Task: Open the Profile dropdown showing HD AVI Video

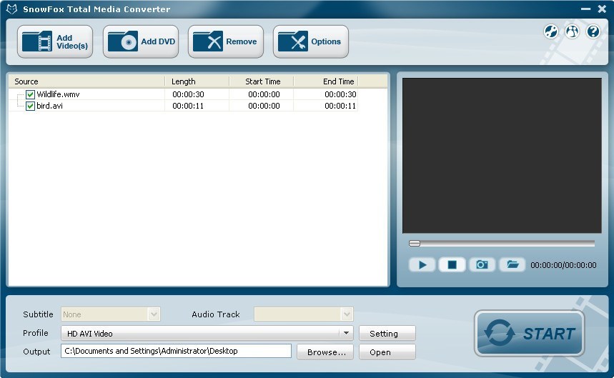Action: tap(207, 334)
